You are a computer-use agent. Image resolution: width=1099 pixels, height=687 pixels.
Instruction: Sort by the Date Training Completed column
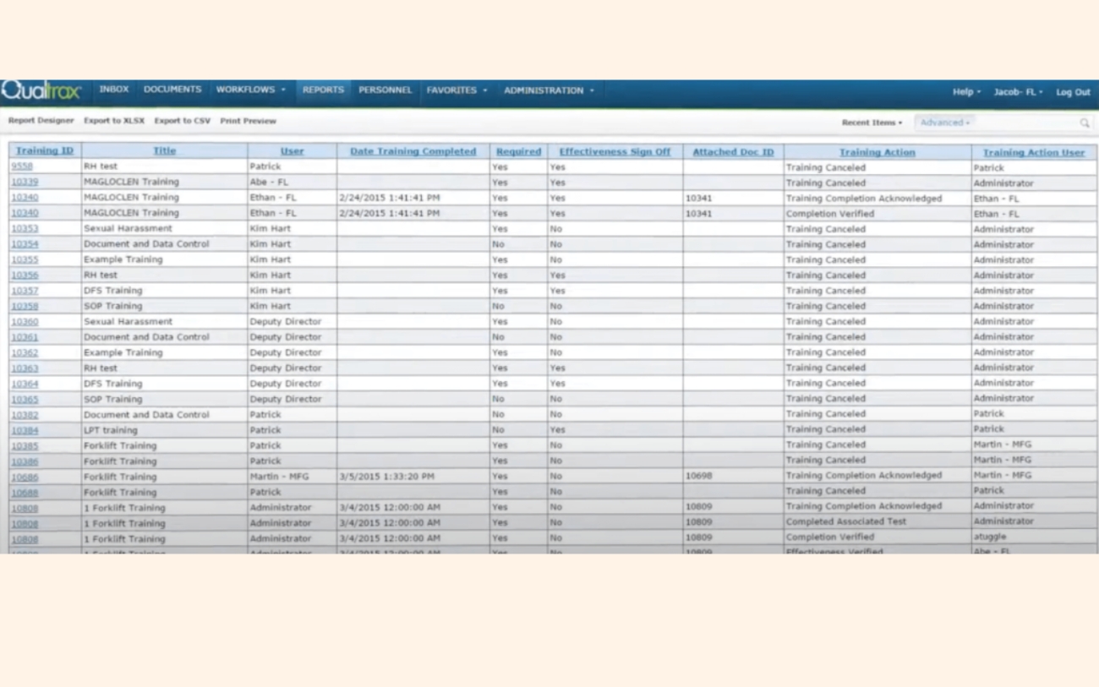click(413, 151)
